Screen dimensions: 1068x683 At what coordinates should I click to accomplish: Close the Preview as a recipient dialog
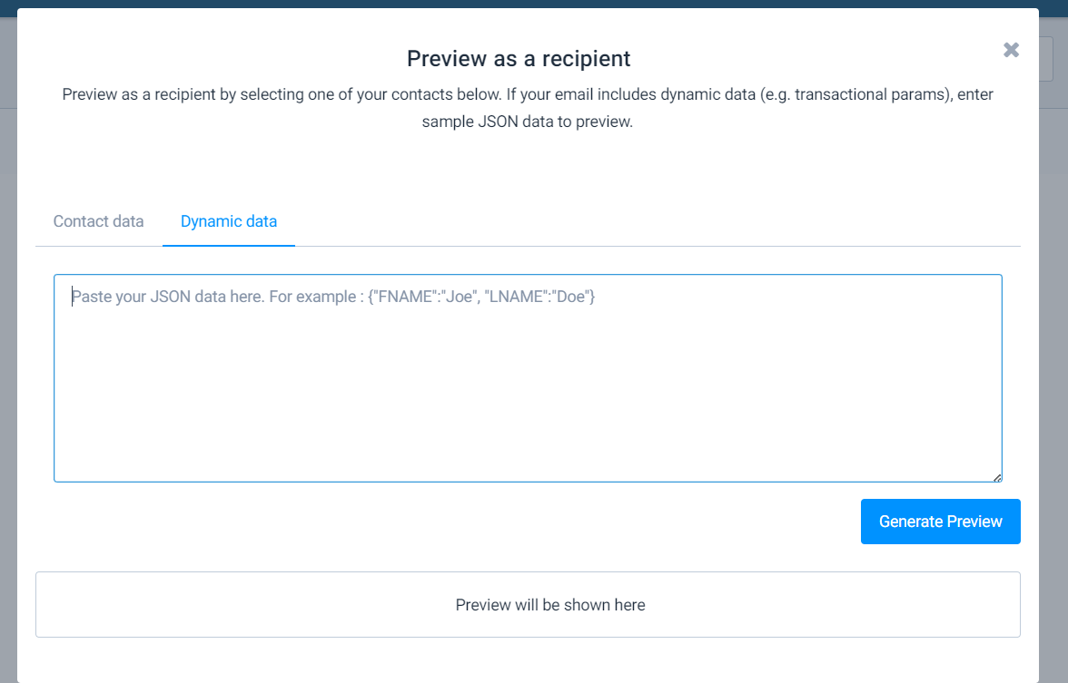1011,50
